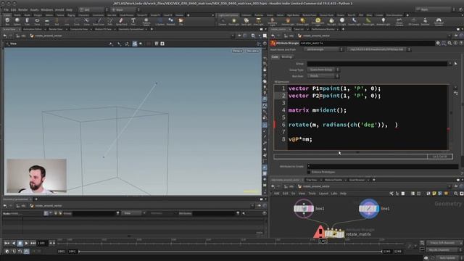Select the Sphere shelf tool
Screen dimensions: 464x261
pos(17,21)
